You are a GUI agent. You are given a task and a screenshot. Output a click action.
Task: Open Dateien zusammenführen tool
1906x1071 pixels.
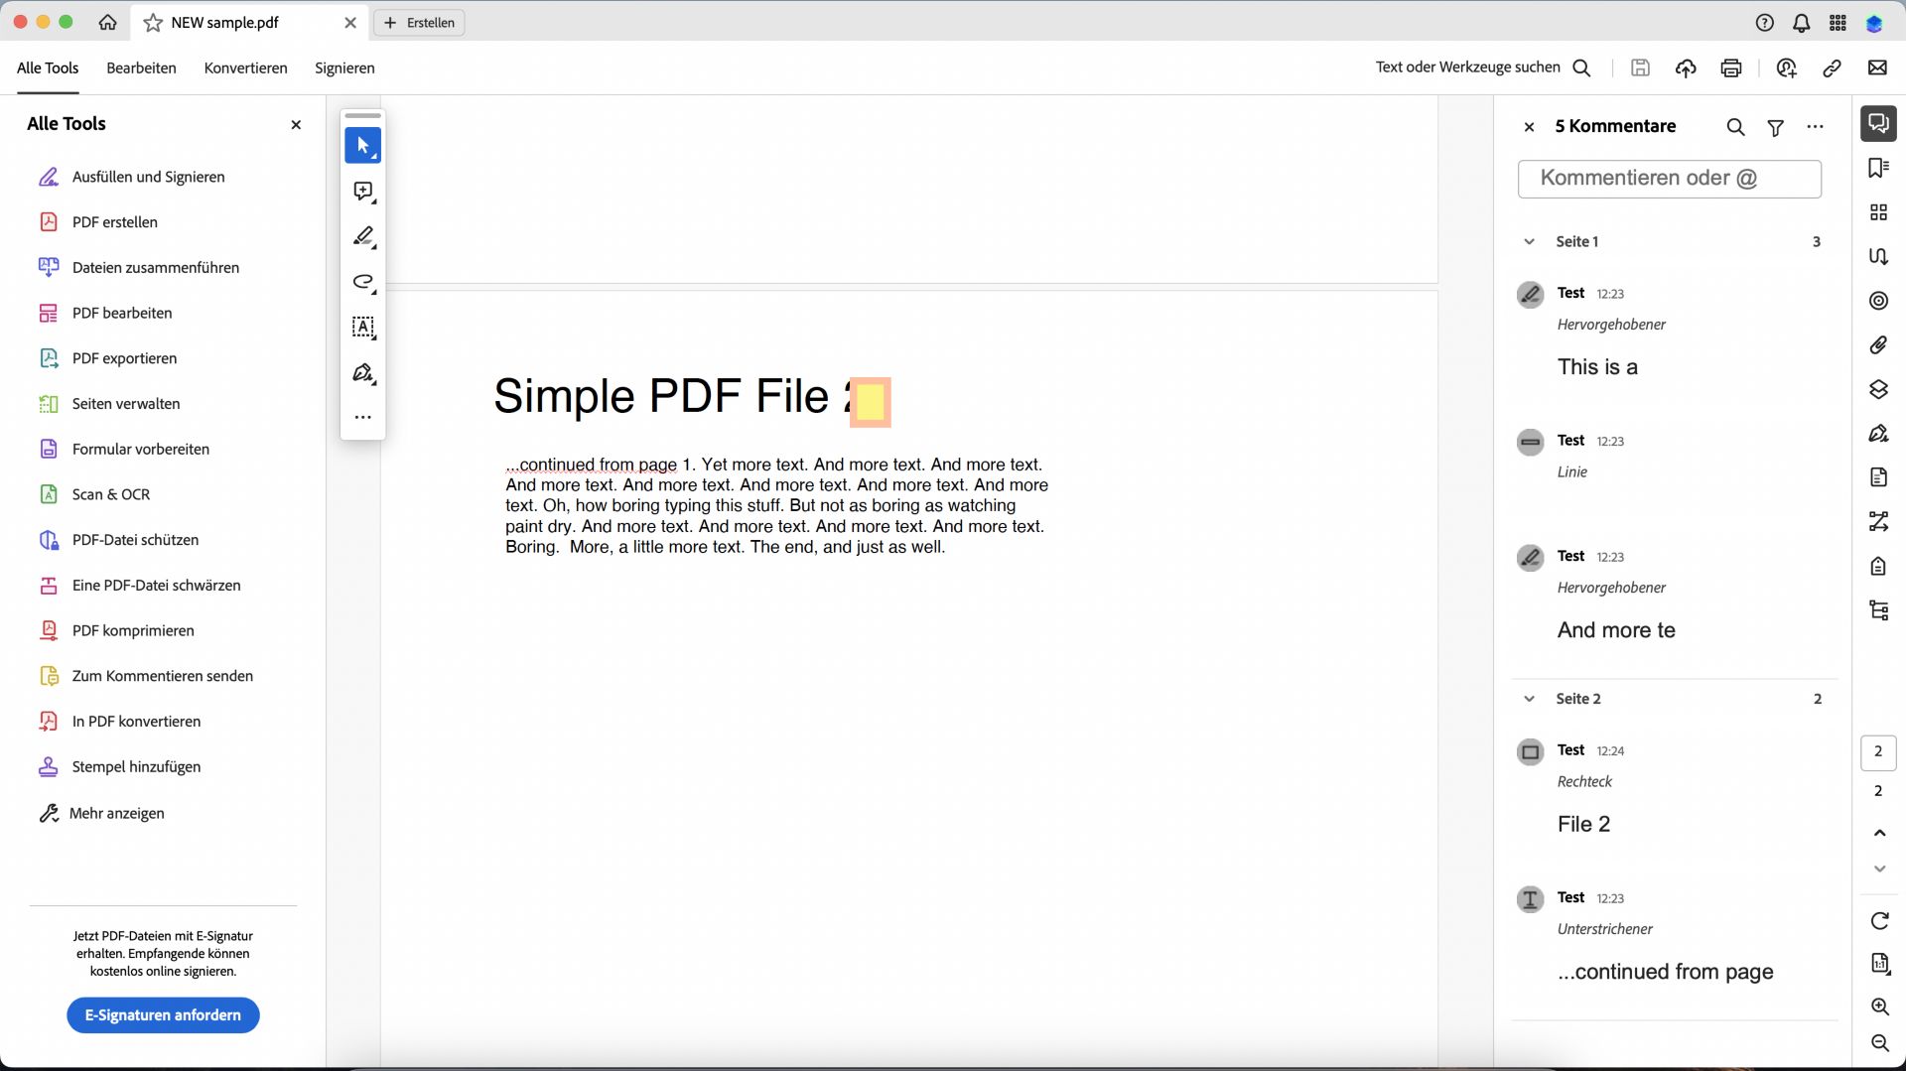[x=139, y=268]
